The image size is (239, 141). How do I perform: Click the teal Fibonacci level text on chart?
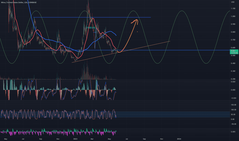click(x=91, y=28)
